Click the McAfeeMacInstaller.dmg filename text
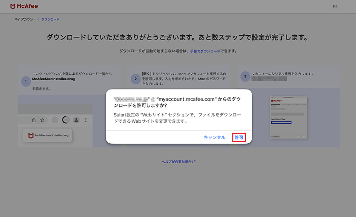This screenshot has width=356, height=217. coord(54,79)
